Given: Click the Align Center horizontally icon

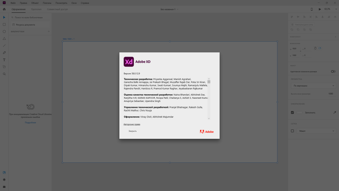Looking at the screenshot, I should pyautogui.click(x=322, y=17).
